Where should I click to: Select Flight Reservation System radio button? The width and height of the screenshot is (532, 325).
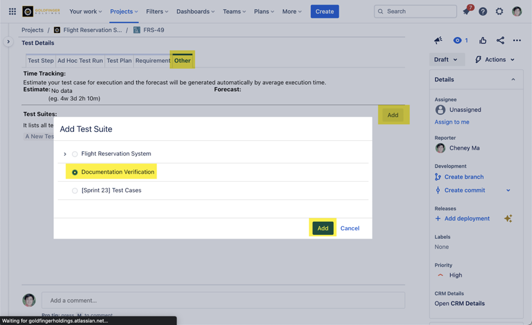pos(75,154)
